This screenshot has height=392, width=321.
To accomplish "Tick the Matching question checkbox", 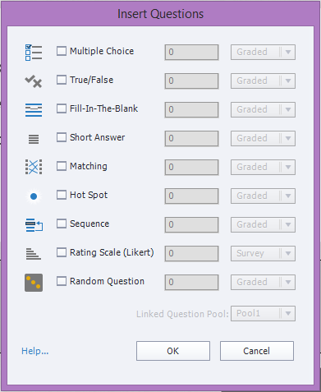I will click(x=62, y=166).
